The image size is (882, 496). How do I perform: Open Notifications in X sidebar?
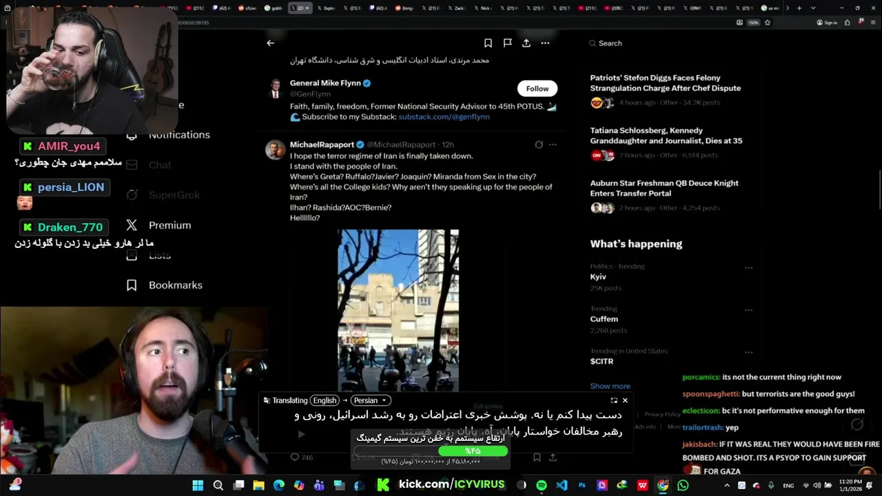click(x=169, y=135)
